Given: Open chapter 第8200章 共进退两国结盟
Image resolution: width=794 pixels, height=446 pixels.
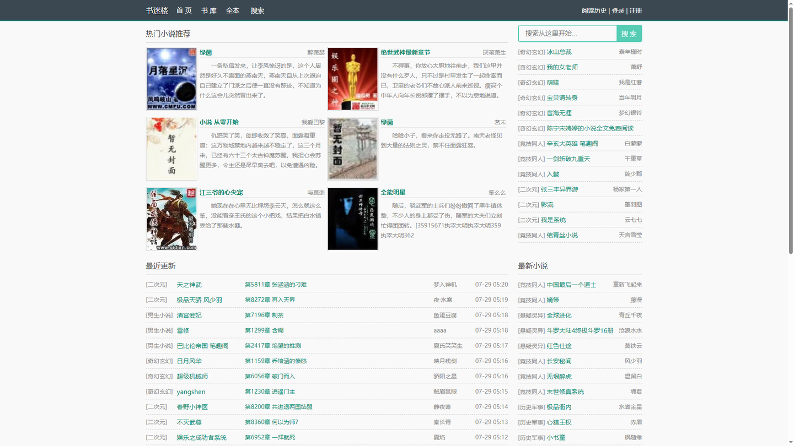Looking at the screenshot, I should [x=278, y=407].
